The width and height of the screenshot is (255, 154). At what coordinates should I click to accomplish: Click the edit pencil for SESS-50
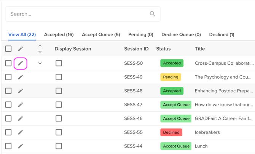[21, 63]
